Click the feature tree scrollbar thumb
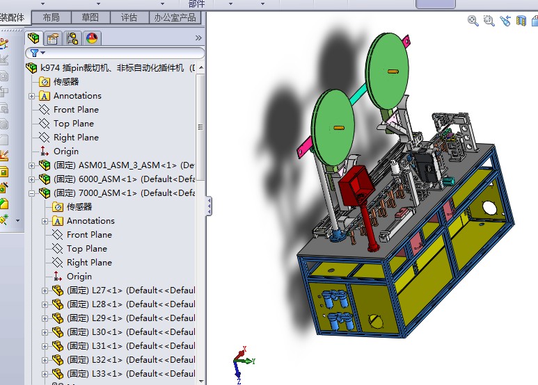 point(200,127)
